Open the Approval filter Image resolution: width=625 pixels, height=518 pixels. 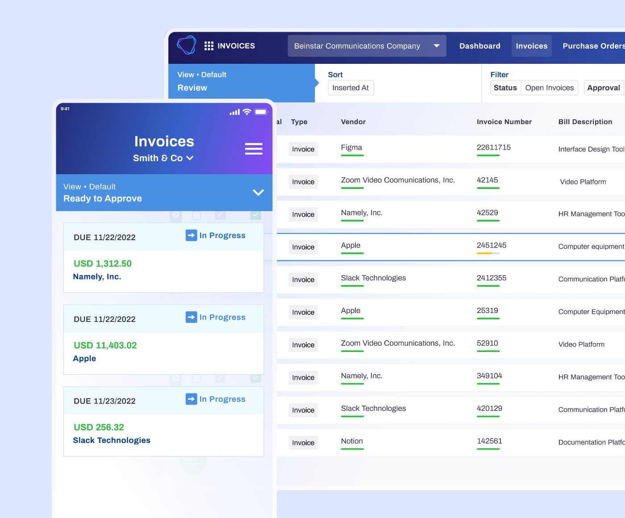click(x=604, y=88)
